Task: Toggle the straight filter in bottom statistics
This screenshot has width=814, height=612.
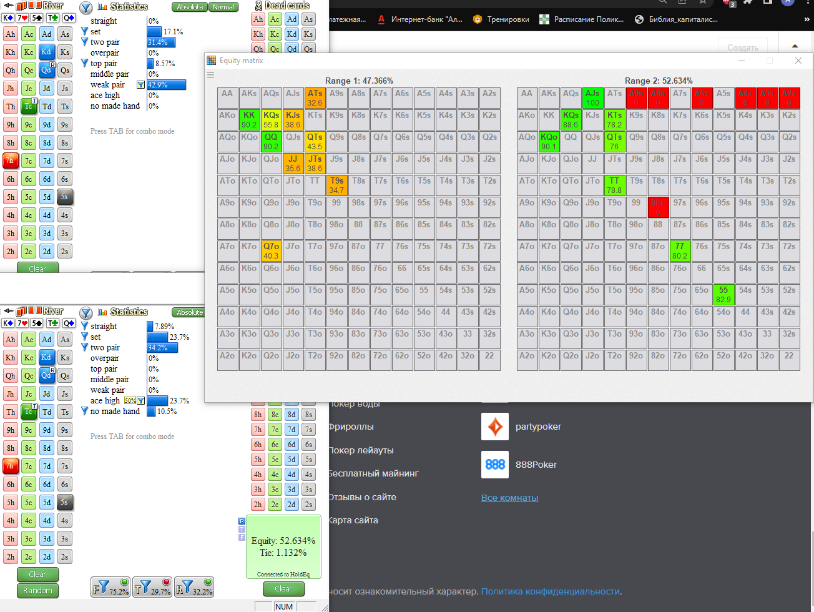Action: (x=85, y=326)
